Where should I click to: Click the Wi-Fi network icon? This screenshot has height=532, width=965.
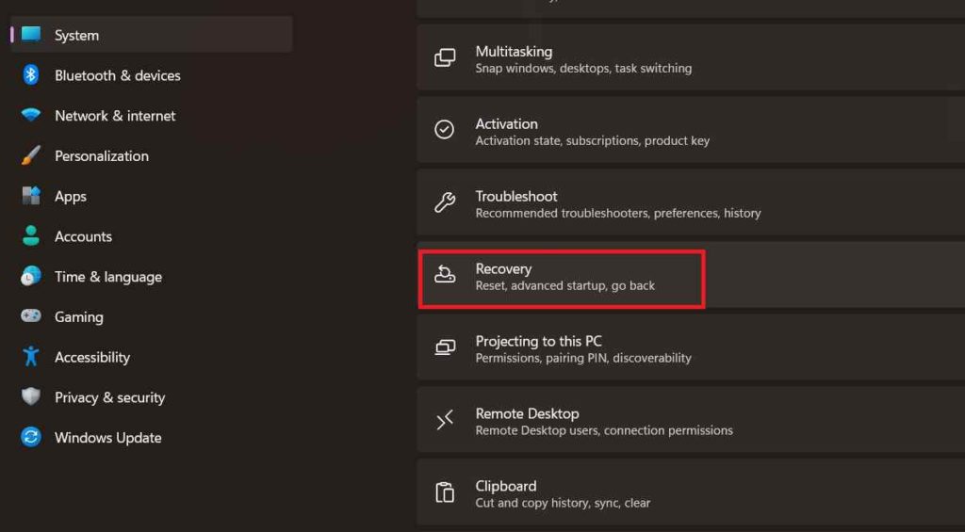point(31,115)
